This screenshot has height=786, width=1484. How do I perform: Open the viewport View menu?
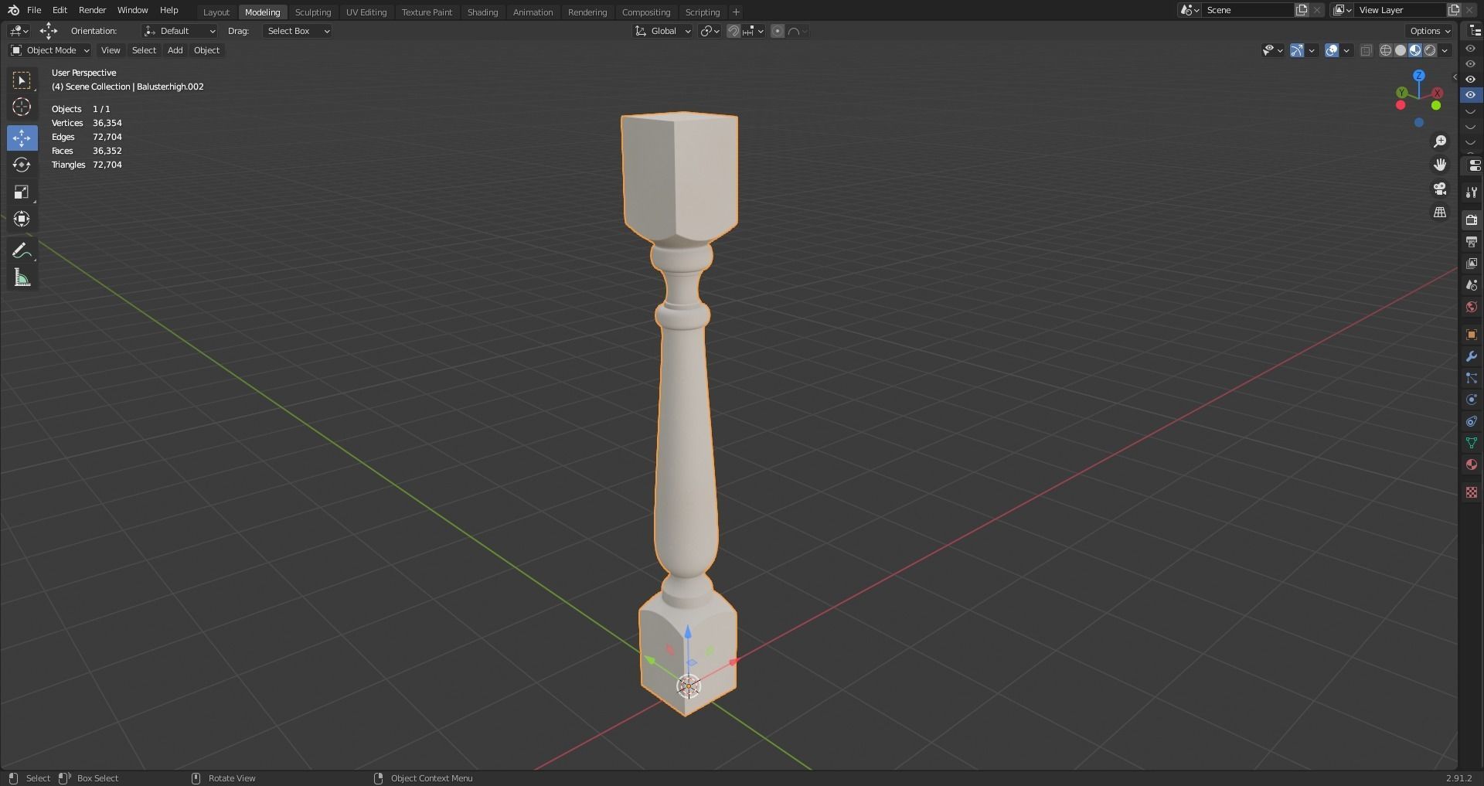click(111, 50)
